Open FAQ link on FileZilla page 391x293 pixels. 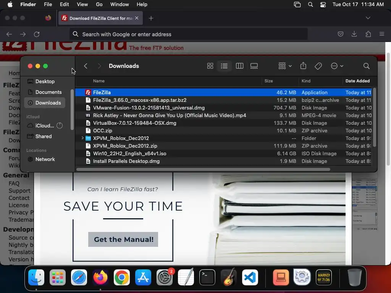[x=14, y=184]
